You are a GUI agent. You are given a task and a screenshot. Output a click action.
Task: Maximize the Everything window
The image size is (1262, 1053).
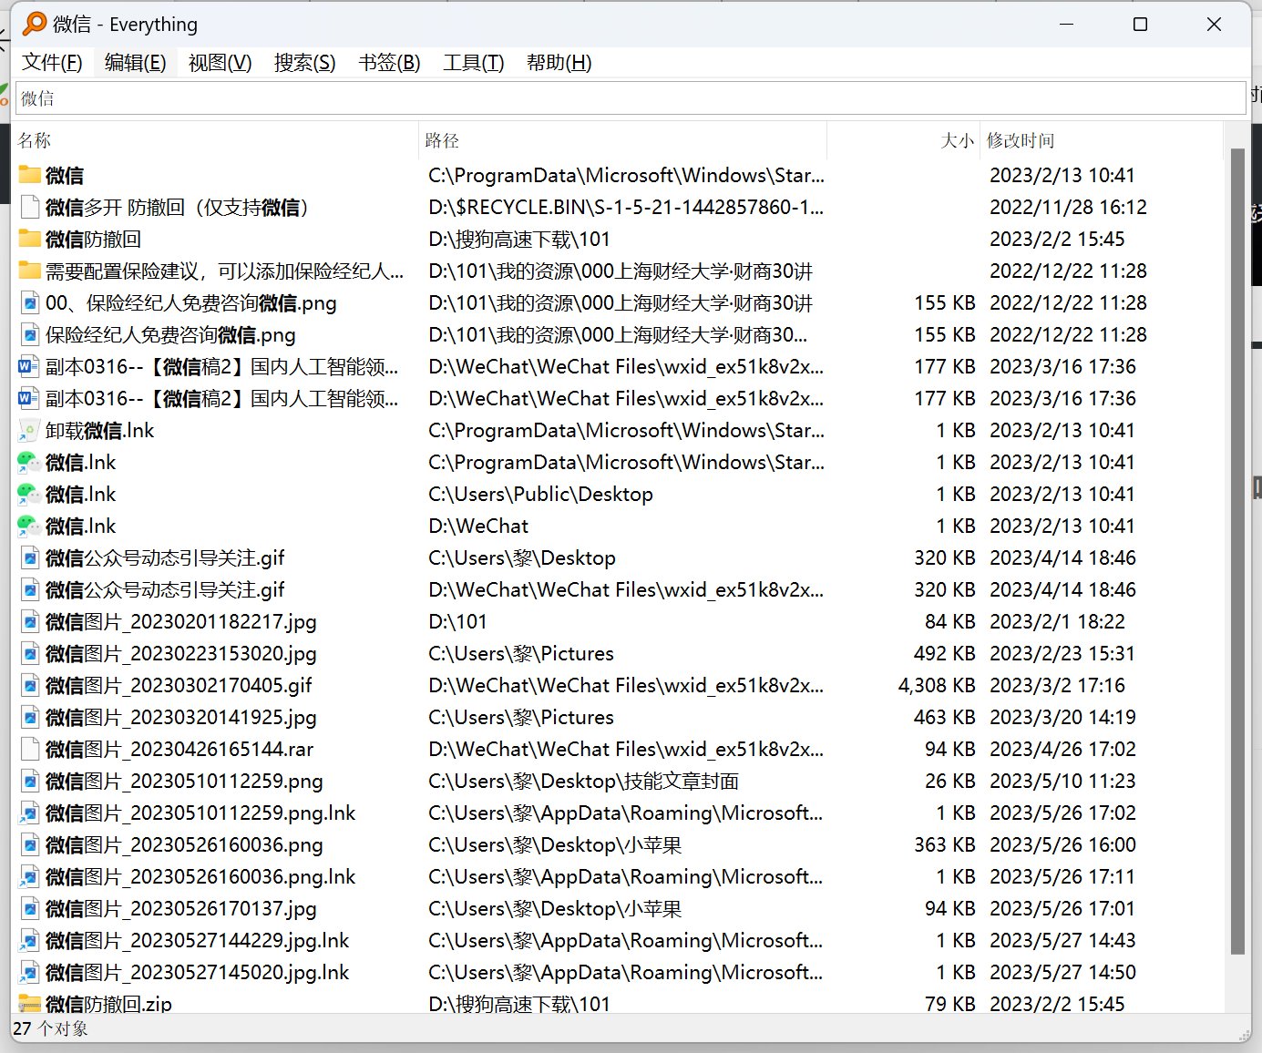[x=1140, y=25]
